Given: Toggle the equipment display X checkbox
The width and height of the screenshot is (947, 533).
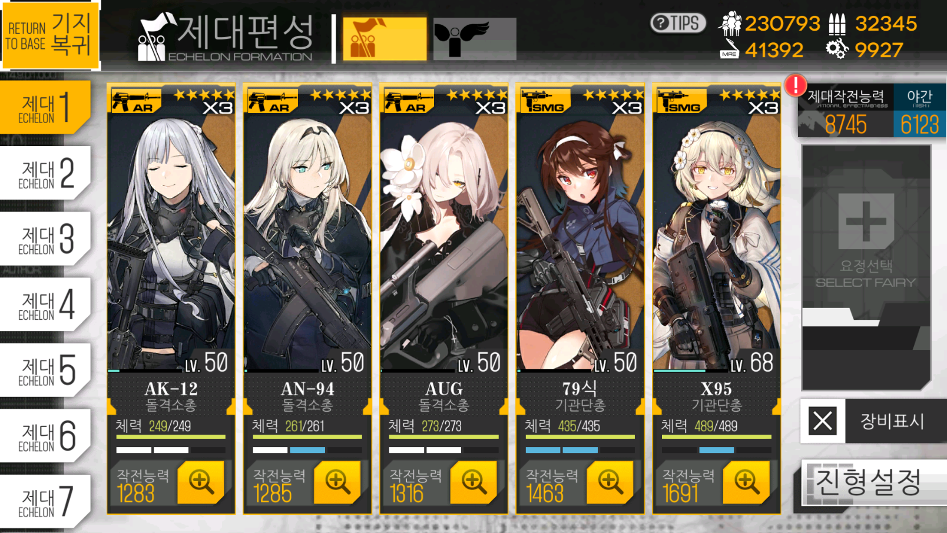Looking at the screenshot, I should tap(823, 421).
